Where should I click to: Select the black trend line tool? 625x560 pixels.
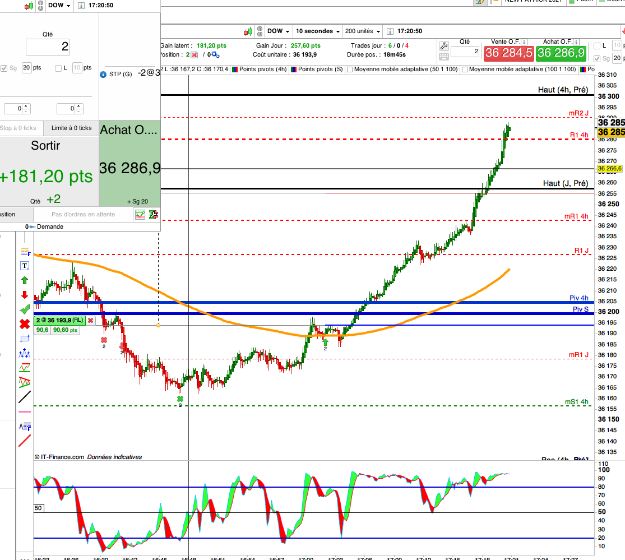[x=25, y=397]
